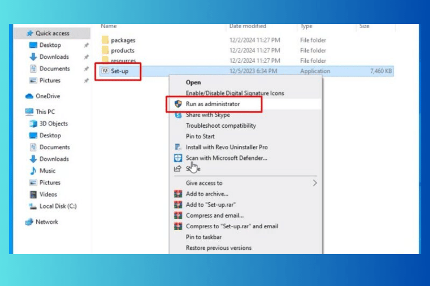Viewport: 430px width, 286px height.
Task: Select Quick access in the sidebar
Action: coord(52,33)
